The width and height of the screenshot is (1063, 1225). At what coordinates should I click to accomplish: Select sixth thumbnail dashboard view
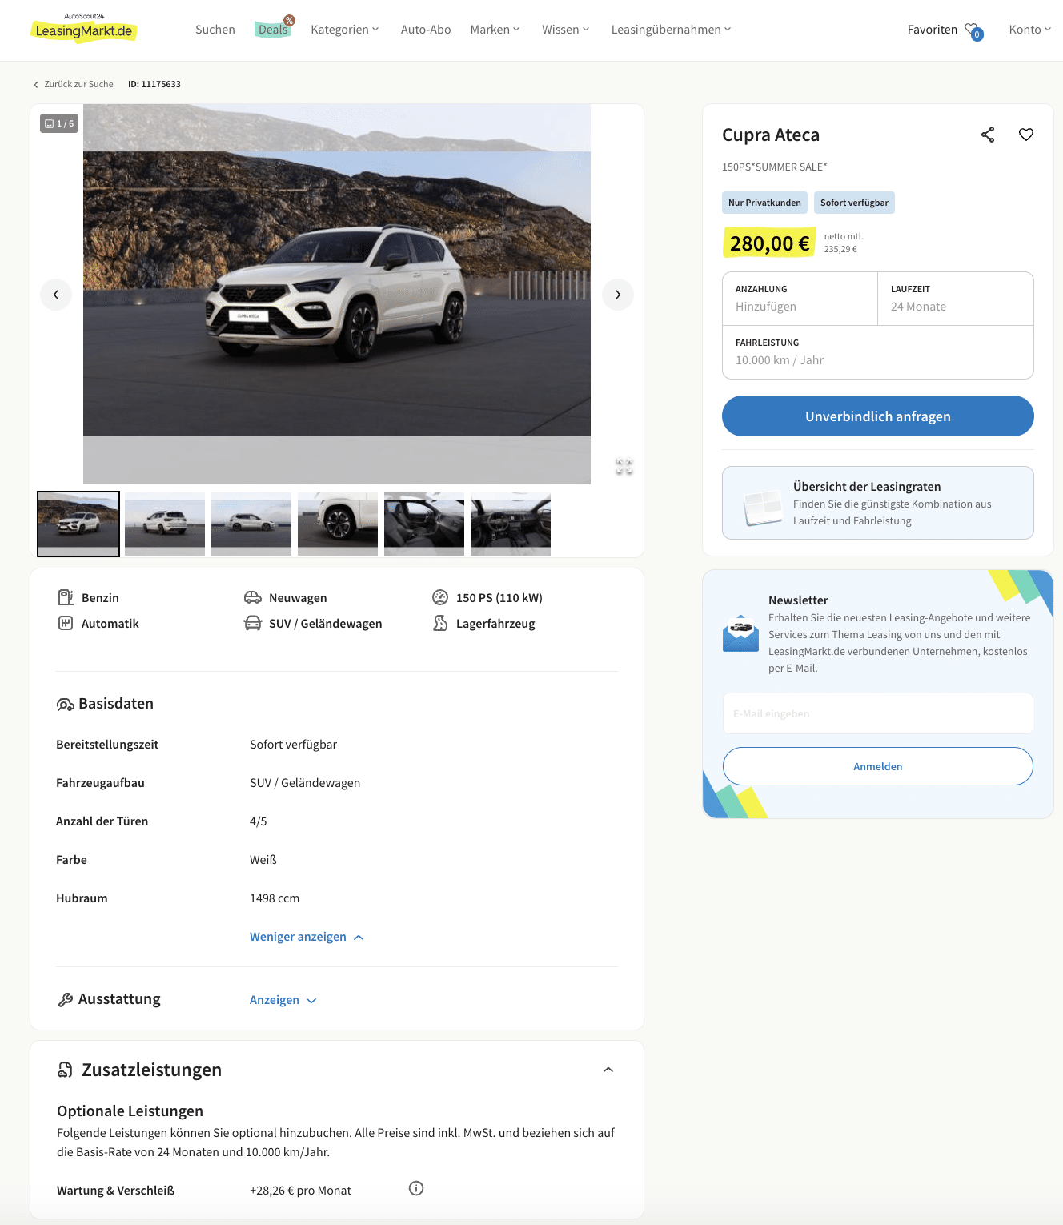(x=511, y=524)
